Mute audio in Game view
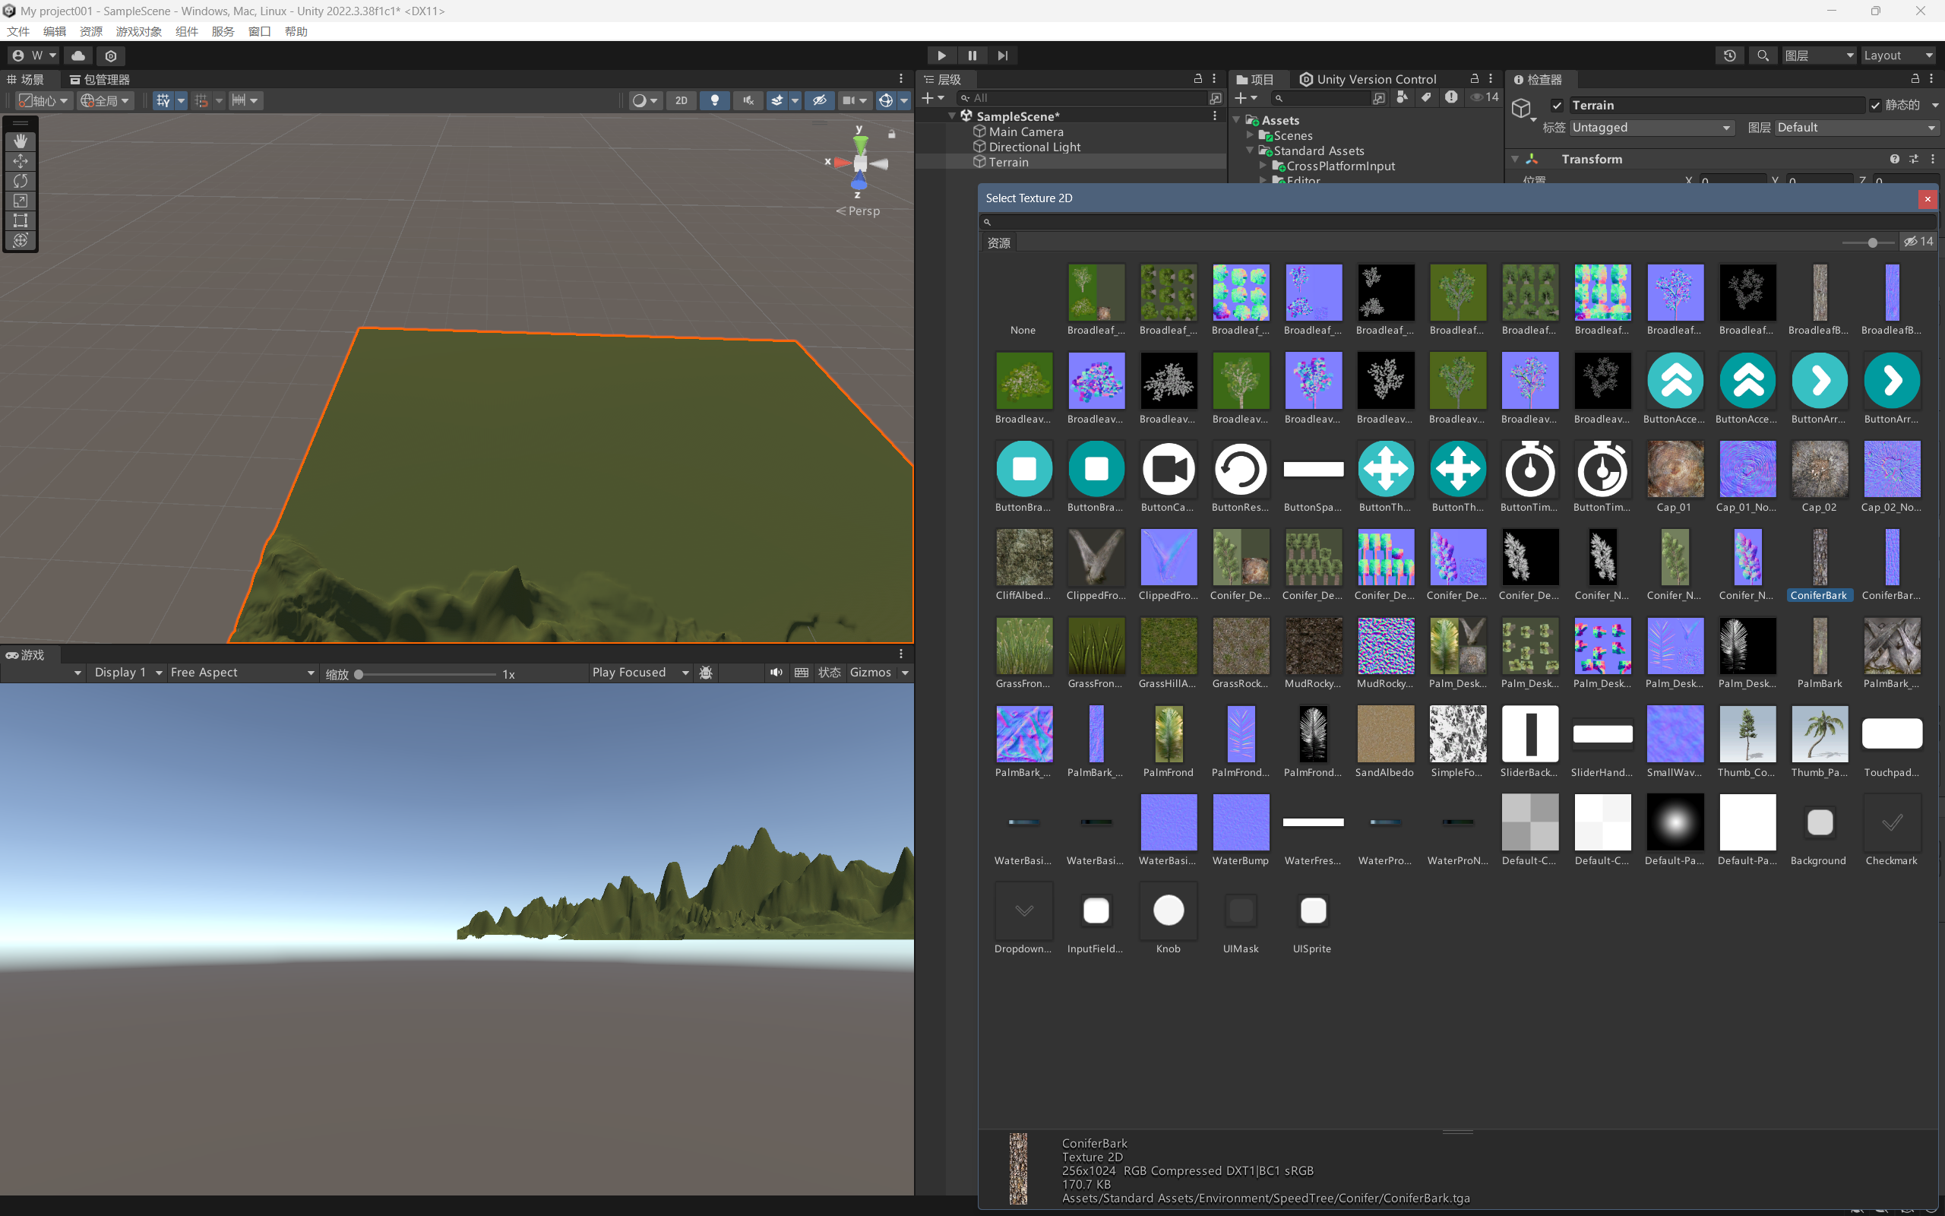The height and width of the screenshot is (1216, 1945). tap(776, 673)
